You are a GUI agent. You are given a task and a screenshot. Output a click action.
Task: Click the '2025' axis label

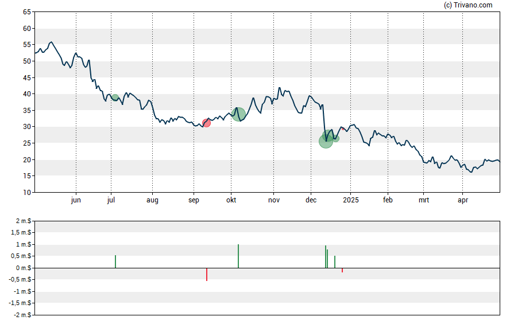pos(350,200)
